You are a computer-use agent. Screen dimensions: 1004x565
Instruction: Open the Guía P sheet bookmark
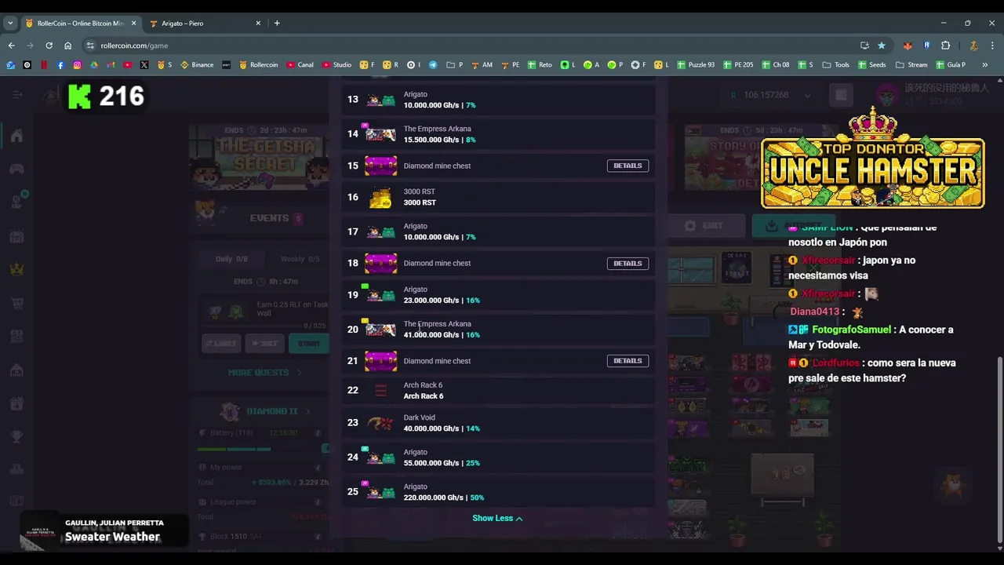951,65
